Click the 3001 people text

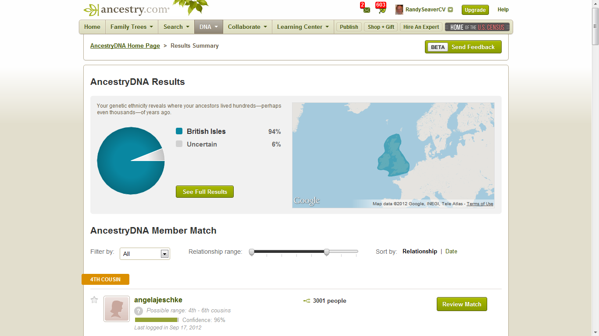(x=330, y=301)
